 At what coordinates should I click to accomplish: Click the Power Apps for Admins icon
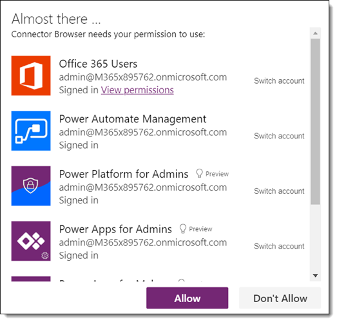(x=31, y=241)
